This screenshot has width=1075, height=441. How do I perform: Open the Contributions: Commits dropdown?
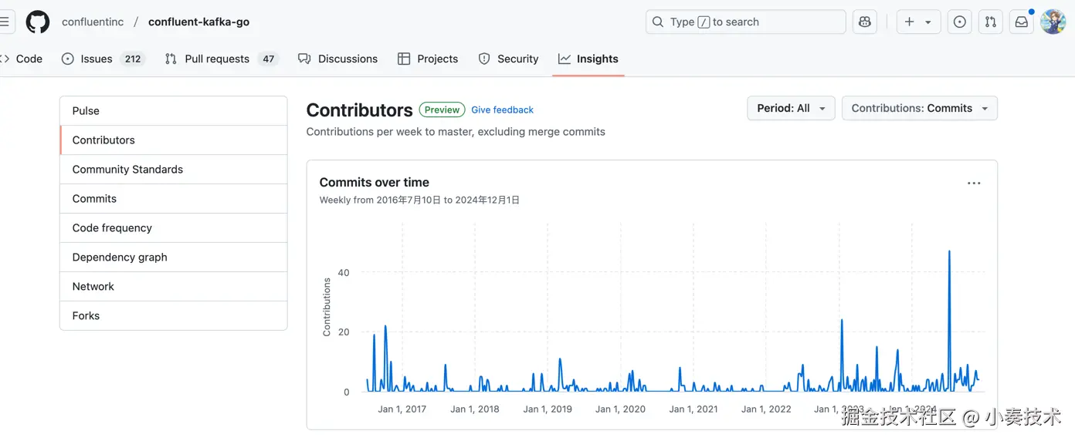[919, 108]
